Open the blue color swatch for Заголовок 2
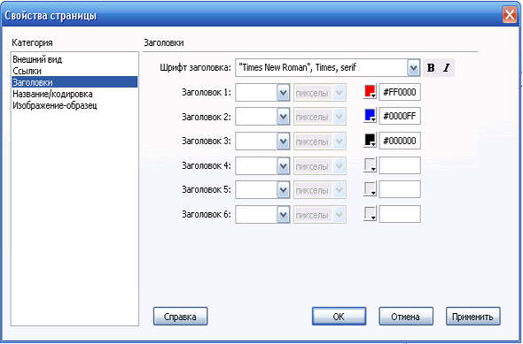The width and height of the screenshot is (523, 344). click(370, 116)
